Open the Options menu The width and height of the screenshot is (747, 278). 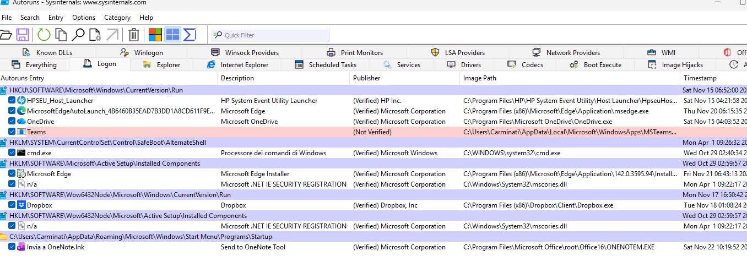[x=84, y=18]
